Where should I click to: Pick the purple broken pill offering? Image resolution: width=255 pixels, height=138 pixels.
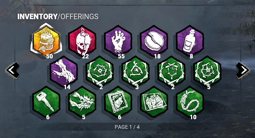coord(154,40)
